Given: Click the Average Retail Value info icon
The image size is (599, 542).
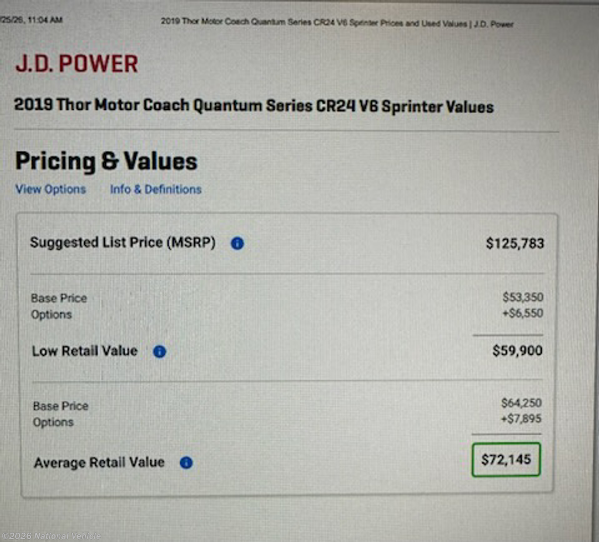Looking at the screenshot, I should tap(186, 463).
